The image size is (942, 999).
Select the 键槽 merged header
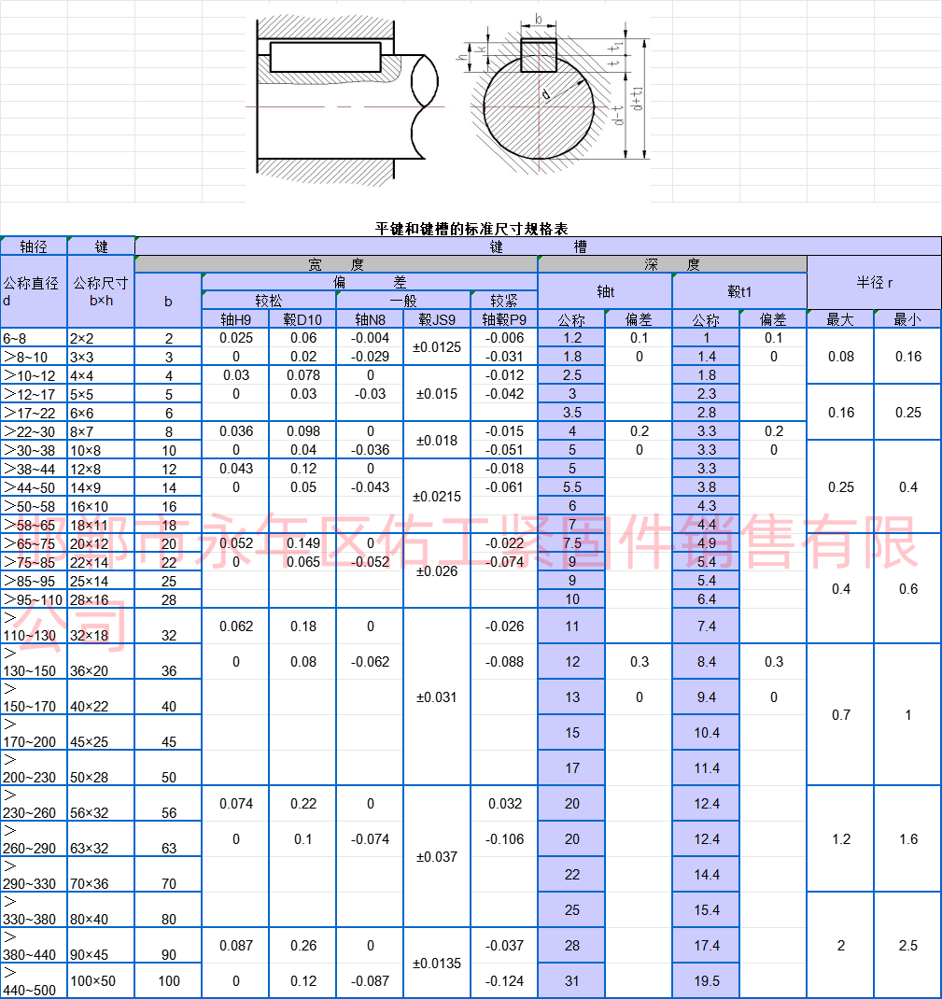[x=537, y=246]
